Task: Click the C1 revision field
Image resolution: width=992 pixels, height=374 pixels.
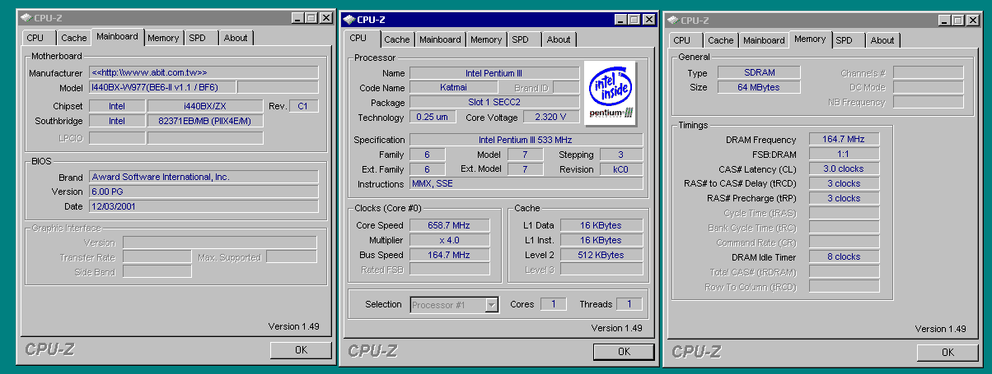Action: pyautogui.click(x=303, y=106)
